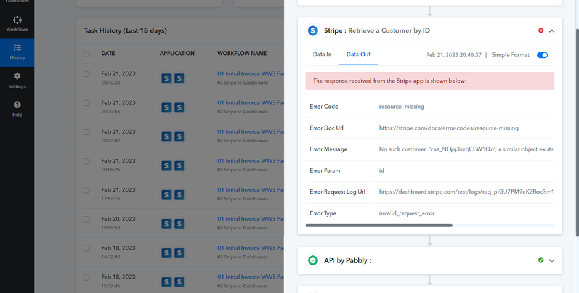Open the workflow link in the Feb 20 19:55:50 row
This screenshot has height=293, width=579.
[x=250, y=218]
